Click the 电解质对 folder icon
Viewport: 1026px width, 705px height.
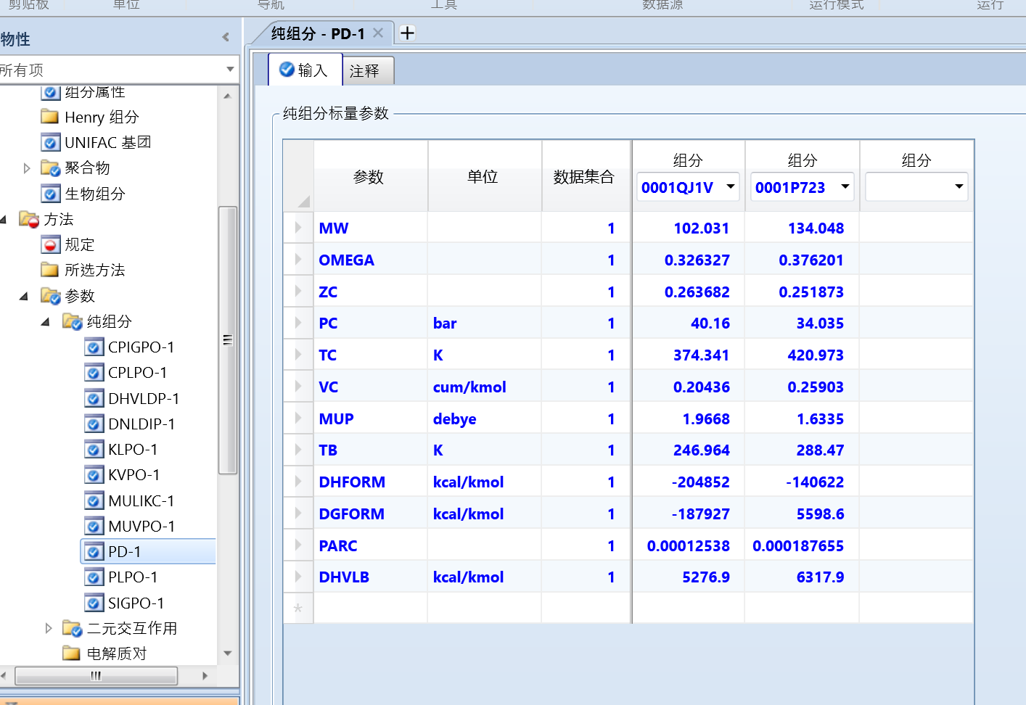pos(71,654)
